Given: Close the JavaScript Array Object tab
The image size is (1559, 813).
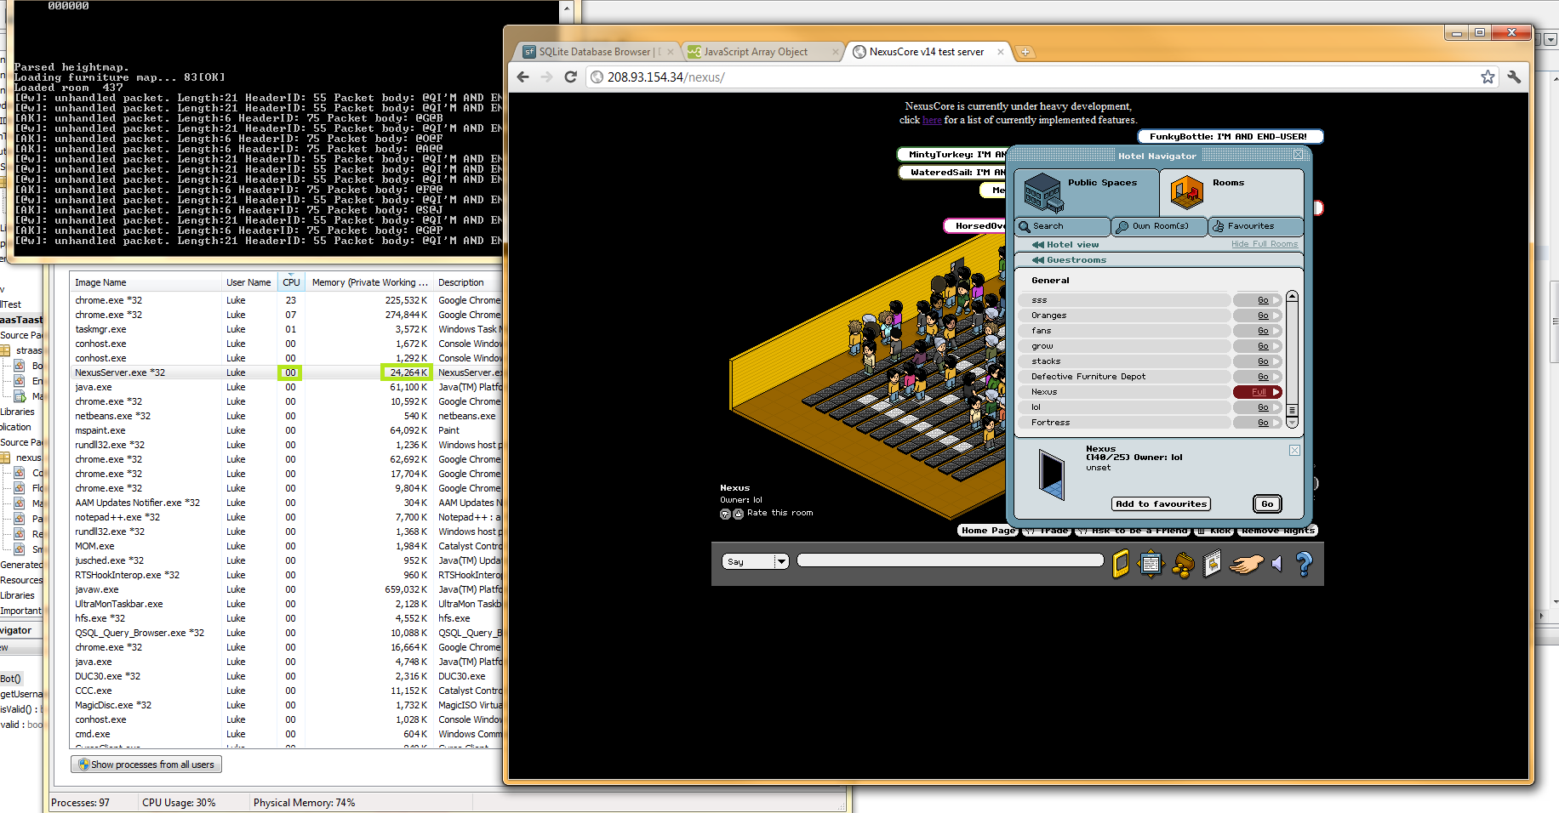Looking at the screenshot, I should click(x=836, y=52).
